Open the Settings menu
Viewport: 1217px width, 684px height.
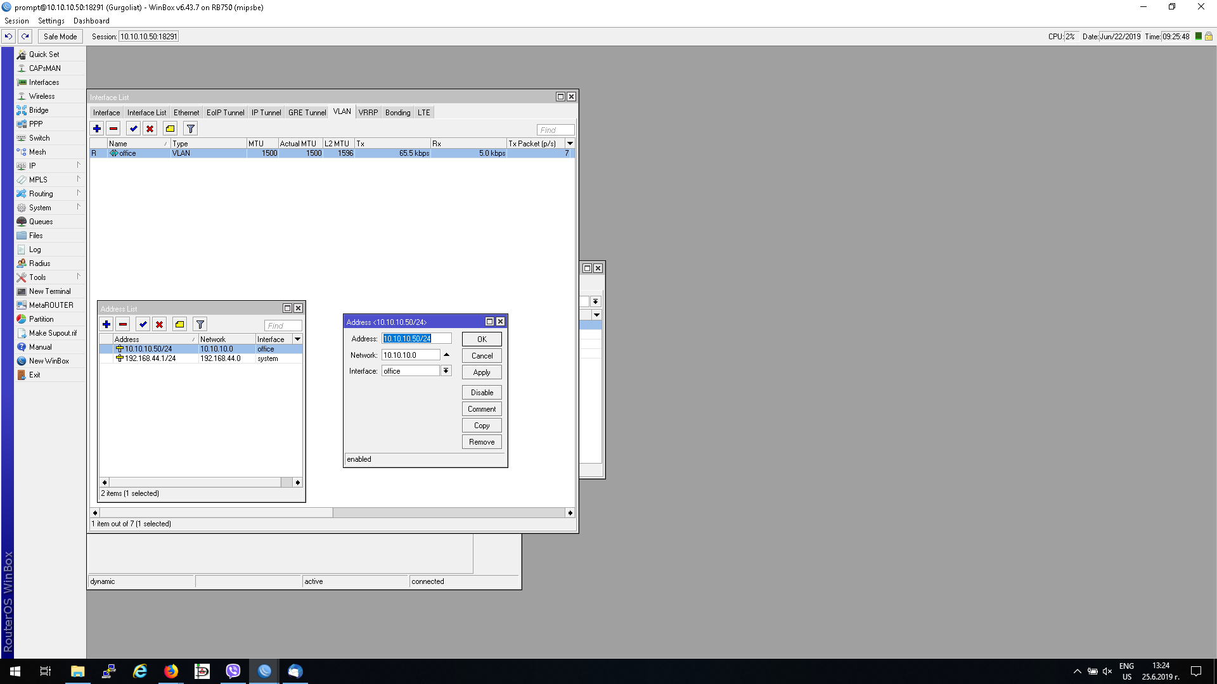(51, 21)
